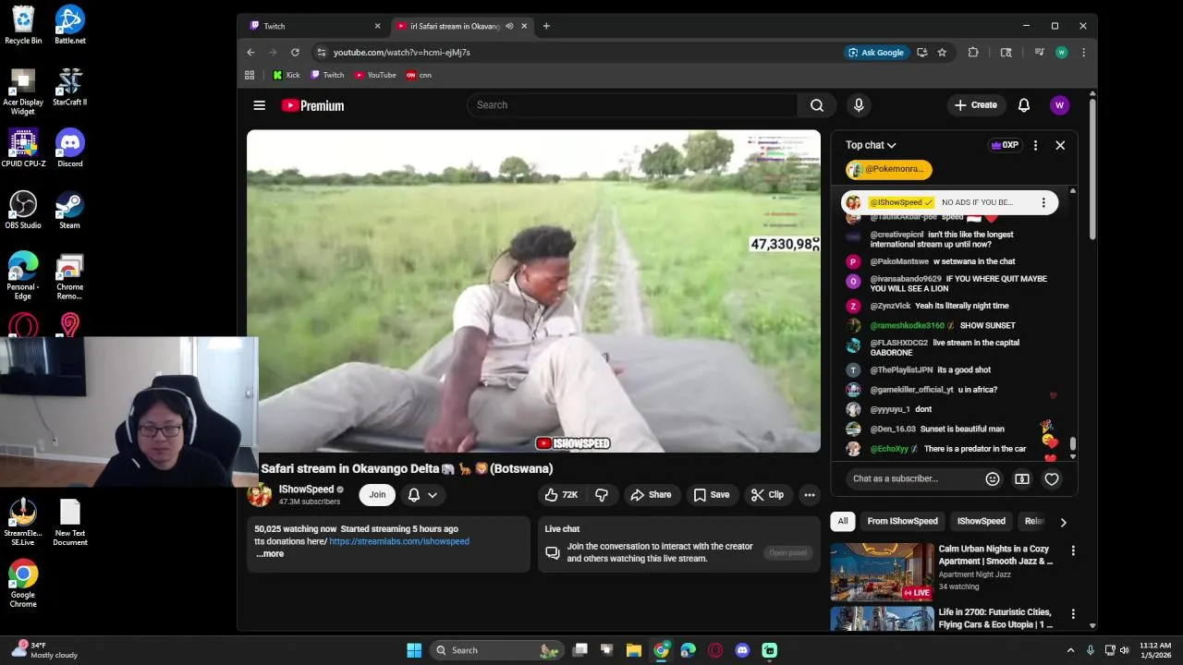Viewport: 1183px width, 665px height.
Task: Open File Explorer from taskbar
Action: pos(634,650)
